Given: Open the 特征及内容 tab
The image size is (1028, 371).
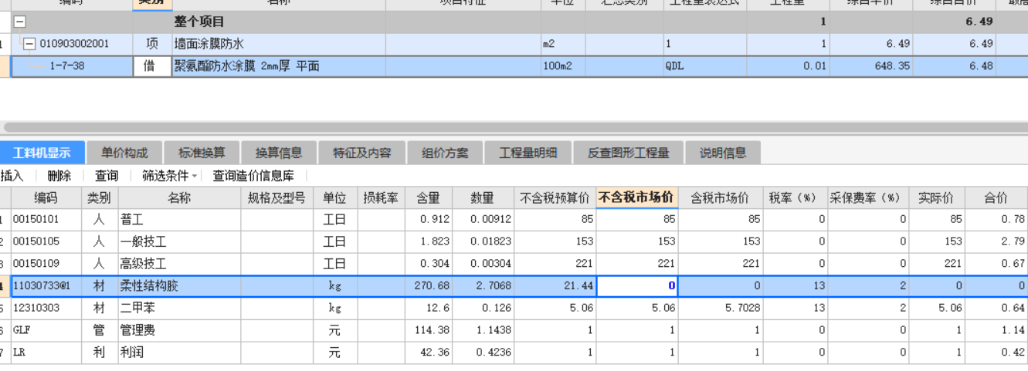Looking at the screenshot, I should 362,153.
